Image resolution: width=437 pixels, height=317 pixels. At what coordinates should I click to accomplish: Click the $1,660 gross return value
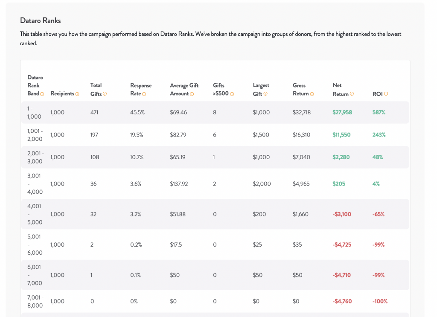pos(300,215)
